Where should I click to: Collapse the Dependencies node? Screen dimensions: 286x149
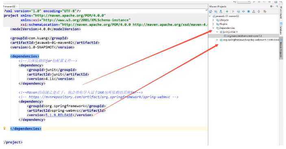point(213,28)
